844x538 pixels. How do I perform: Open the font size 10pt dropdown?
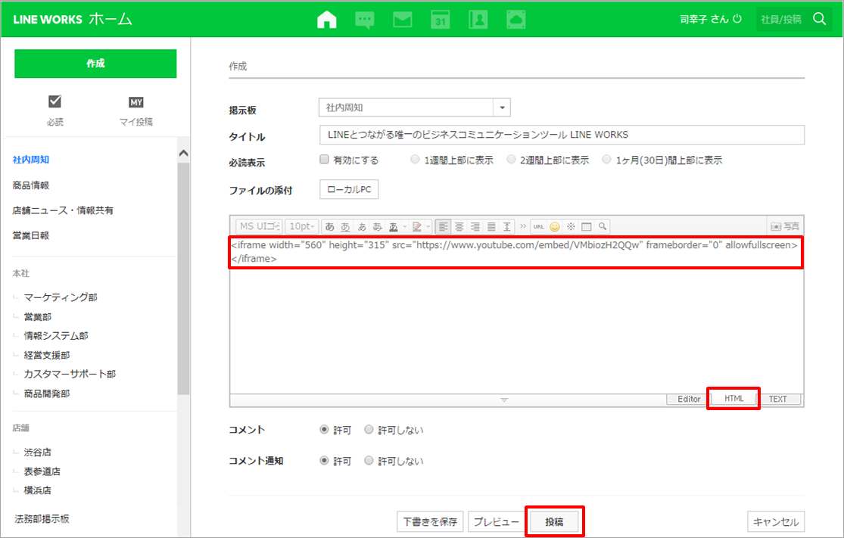click(x=302, y=226)
